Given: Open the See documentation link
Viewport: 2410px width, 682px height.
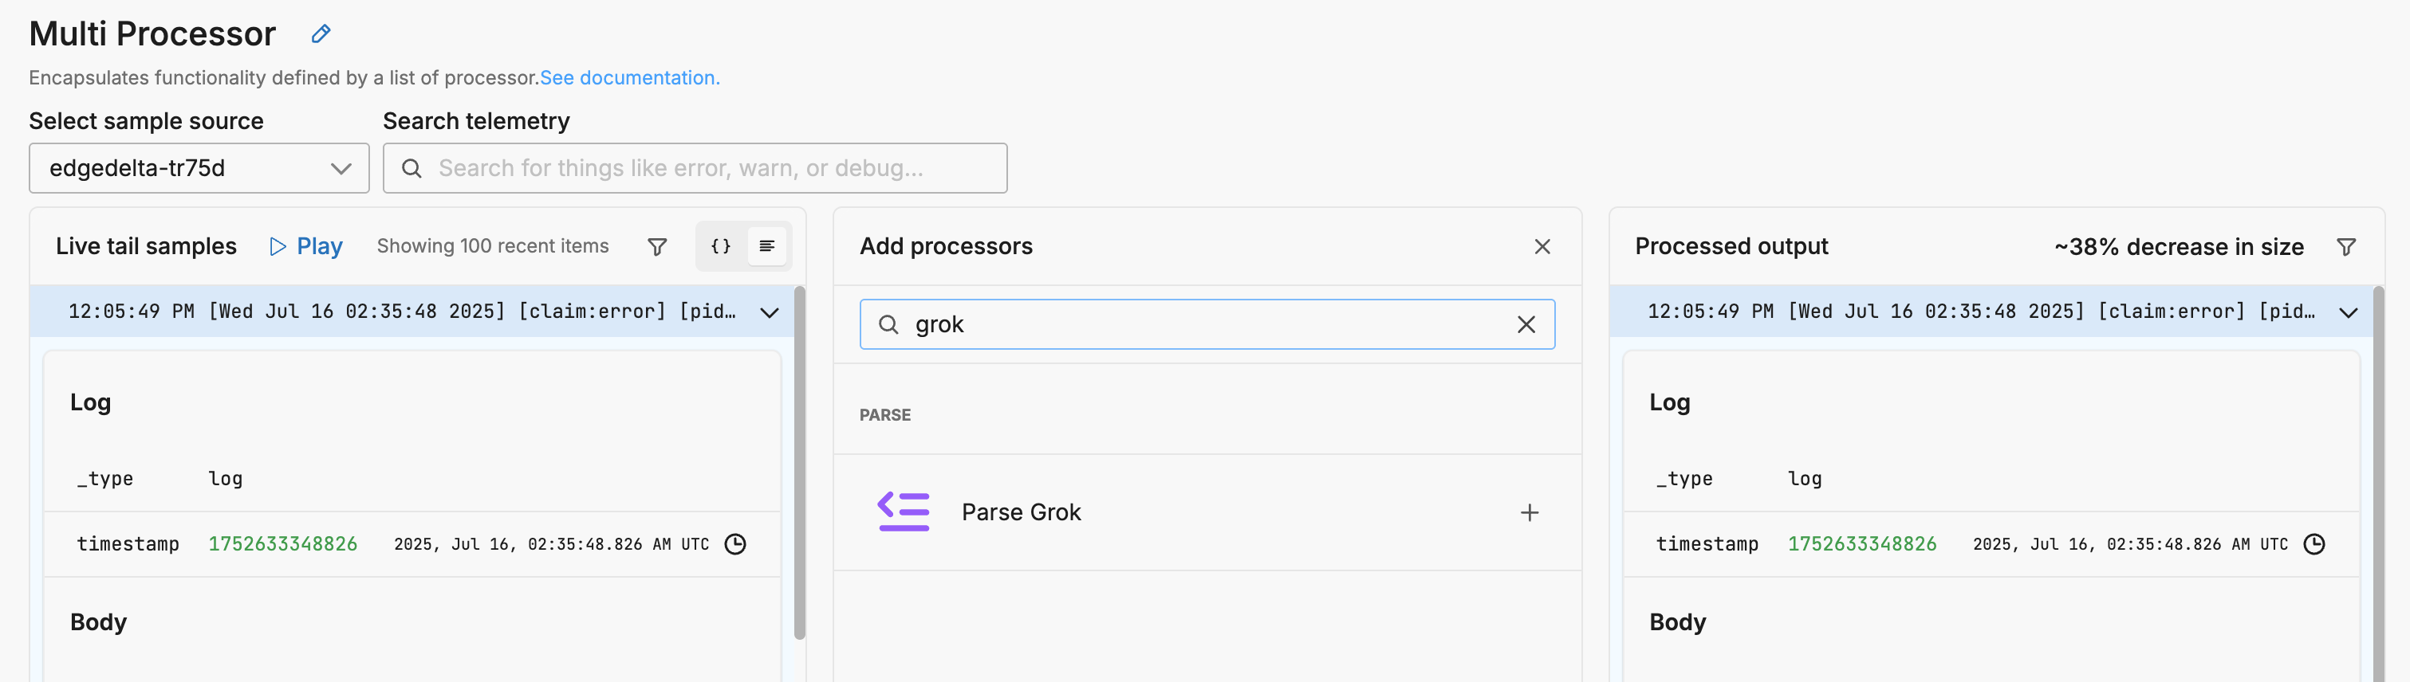Looking at the screenshot, I should [x=630, y=77].
